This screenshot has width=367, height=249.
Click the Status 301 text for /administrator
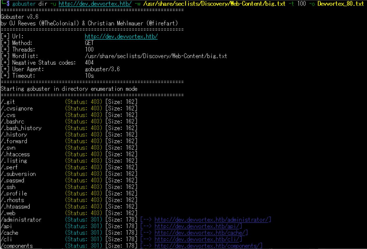coord(84,220)
